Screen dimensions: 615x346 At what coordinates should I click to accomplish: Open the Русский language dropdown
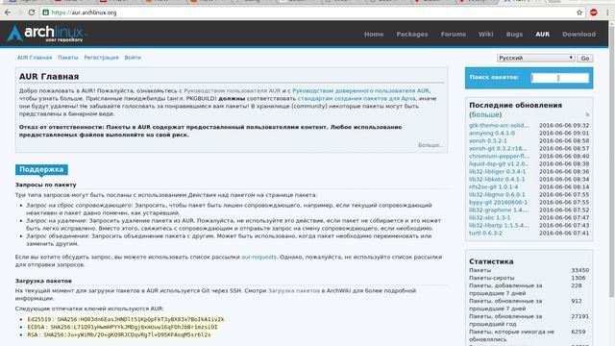tap(536, 58)
